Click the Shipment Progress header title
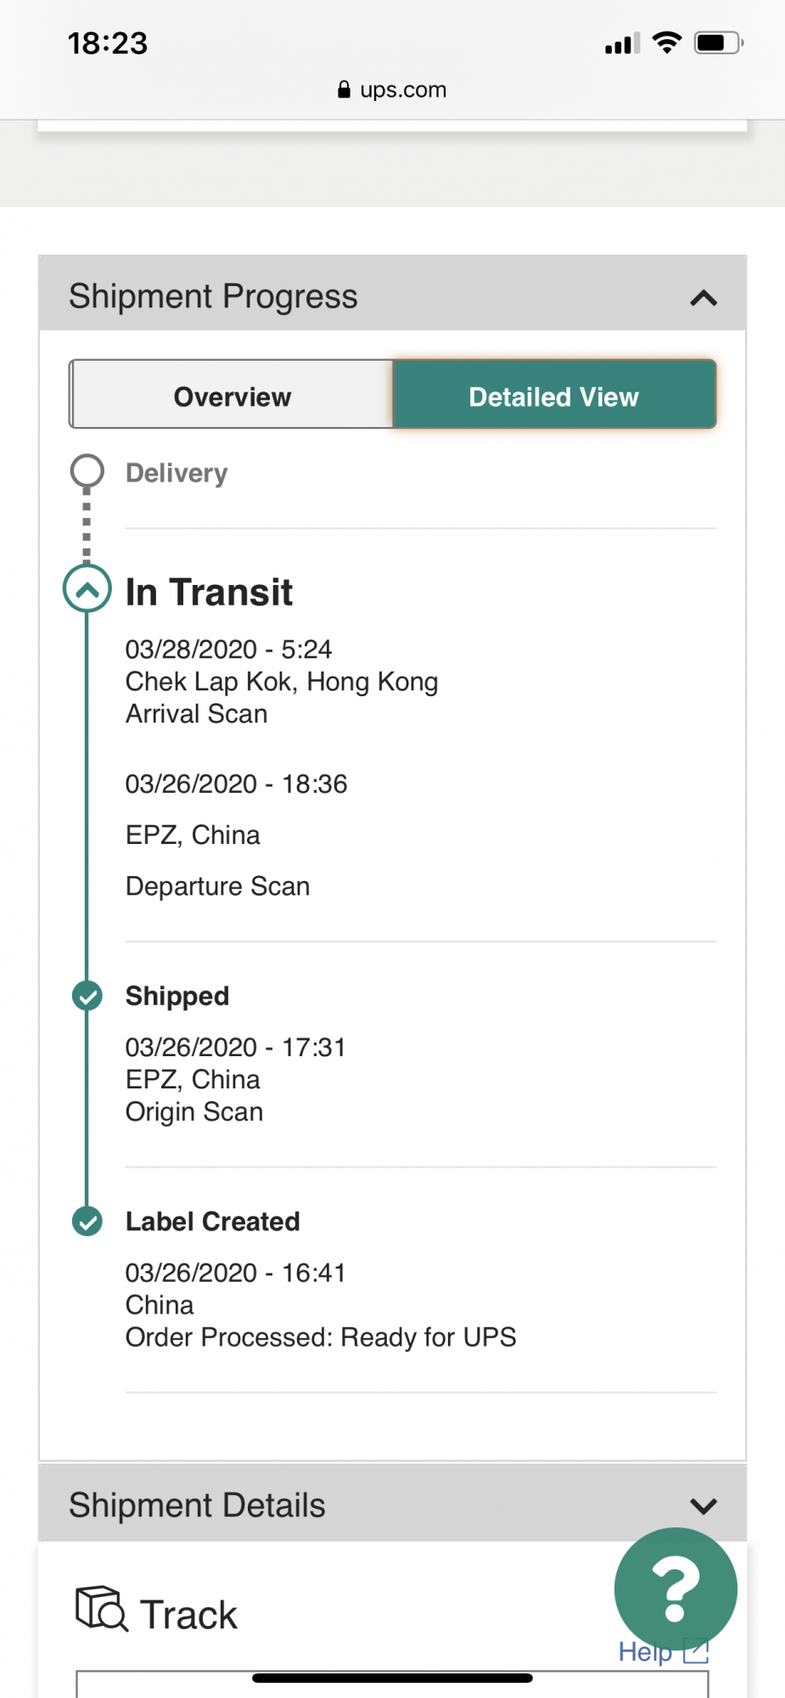 coord(213,296)
